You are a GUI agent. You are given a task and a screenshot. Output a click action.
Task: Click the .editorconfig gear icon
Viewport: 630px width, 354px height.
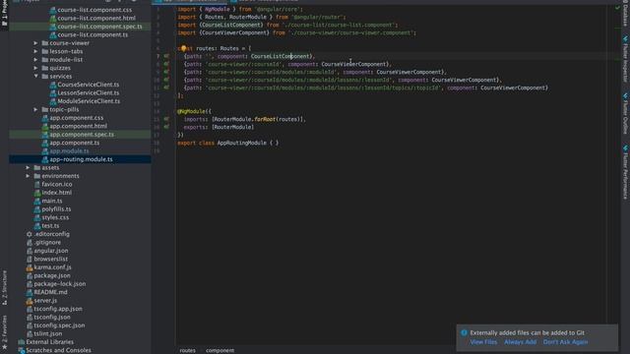30,234
